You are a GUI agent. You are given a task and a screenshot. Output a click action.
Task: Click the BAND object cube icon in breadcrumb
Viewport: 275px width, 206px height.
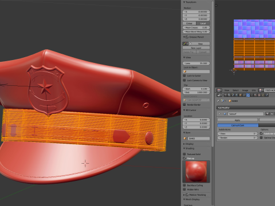tap(230, 101)
